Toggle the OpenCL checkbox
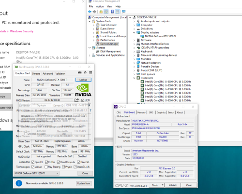 33,162
